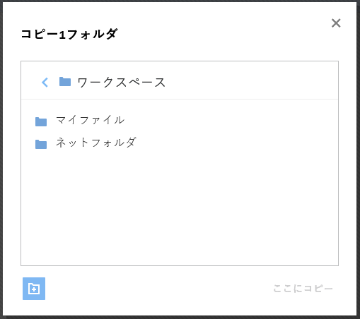Image resolution: width=360 pixels, height=319 pixels.
Task: Close the copy dialog with the X
Action: point(336,23)
